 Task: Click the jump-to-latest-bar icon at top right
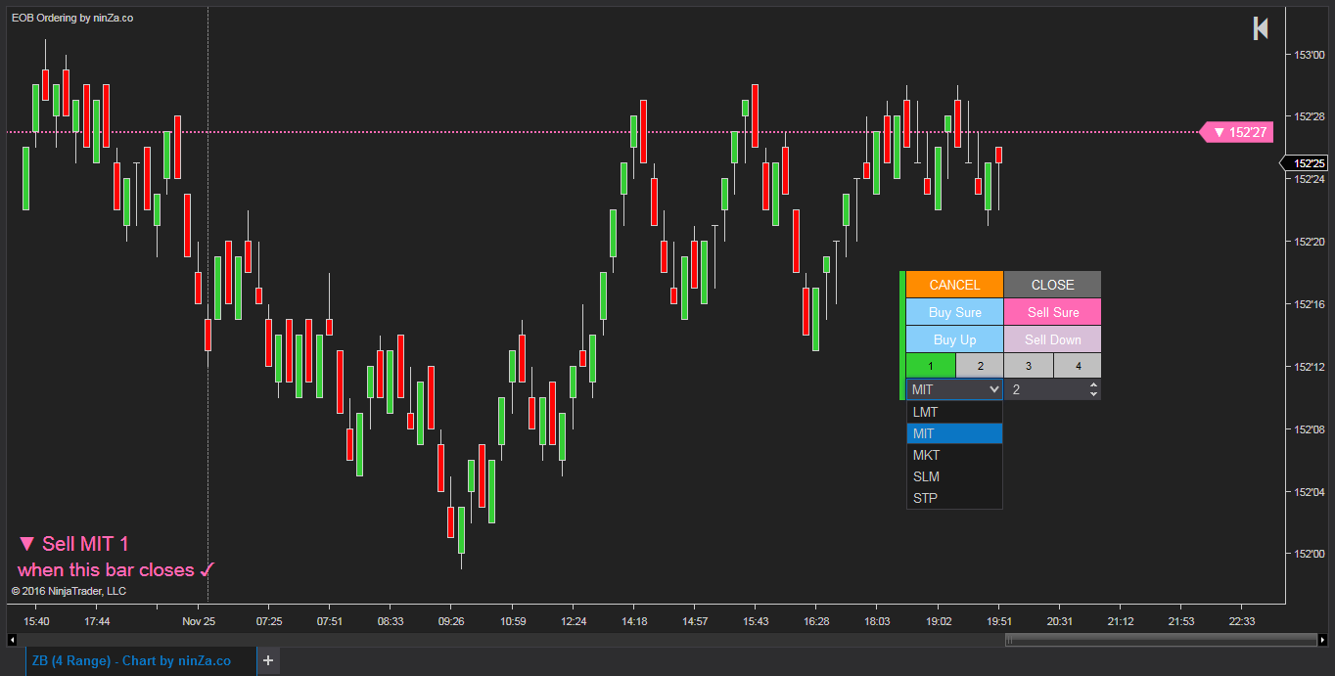1260,27
